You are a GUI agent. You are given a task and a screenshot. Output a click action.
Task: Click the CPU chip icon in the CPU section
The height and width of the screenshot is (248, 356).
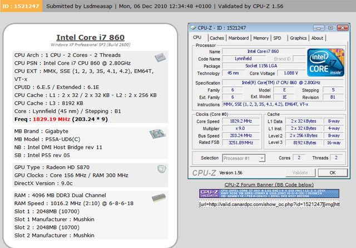[x=160, y=57]
